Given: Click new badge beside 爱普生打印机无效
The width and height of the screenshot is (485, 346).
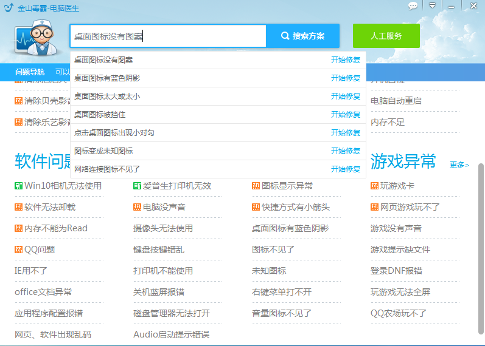Looking at the screenshot, I should click(137, 186).
